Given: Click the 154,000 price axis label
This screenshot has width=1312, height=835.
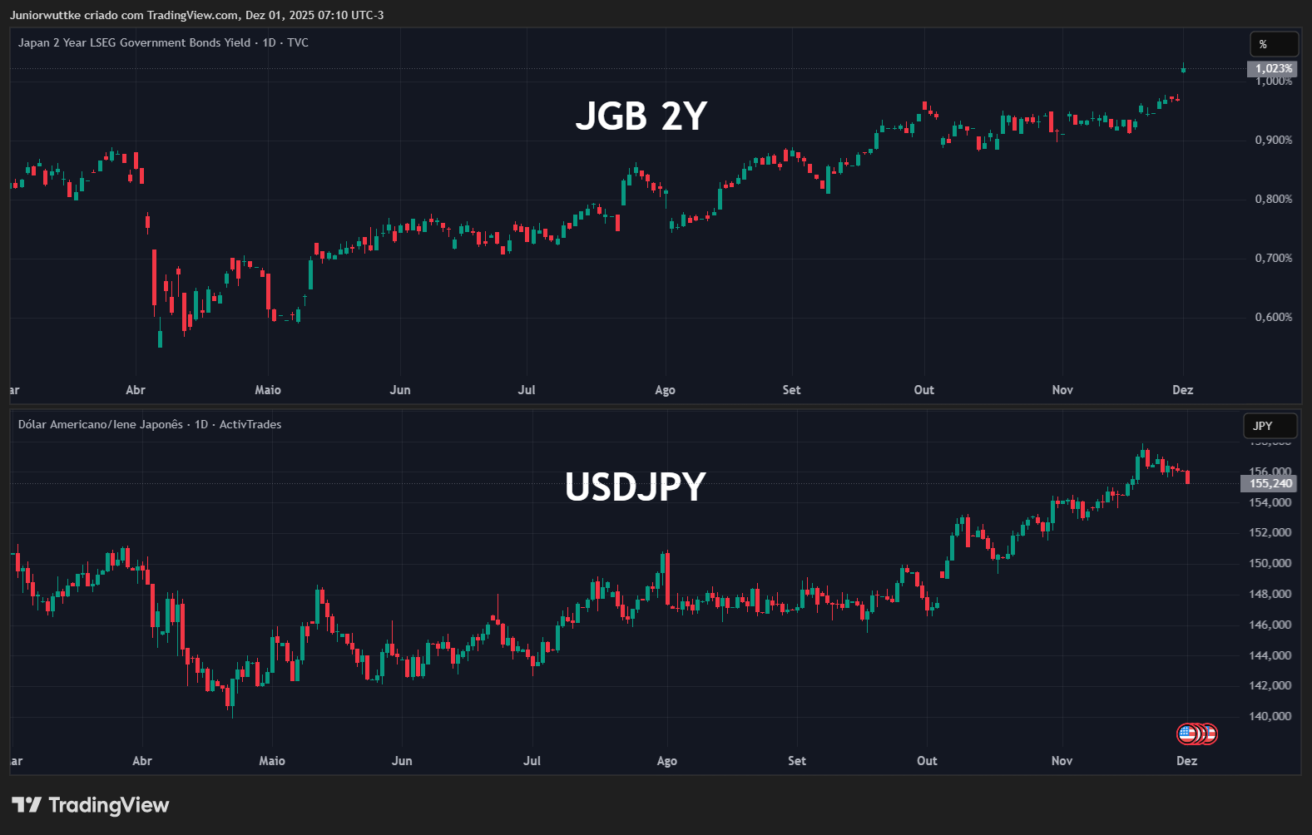Looking at the screenshot, I should pos(1270,502).
